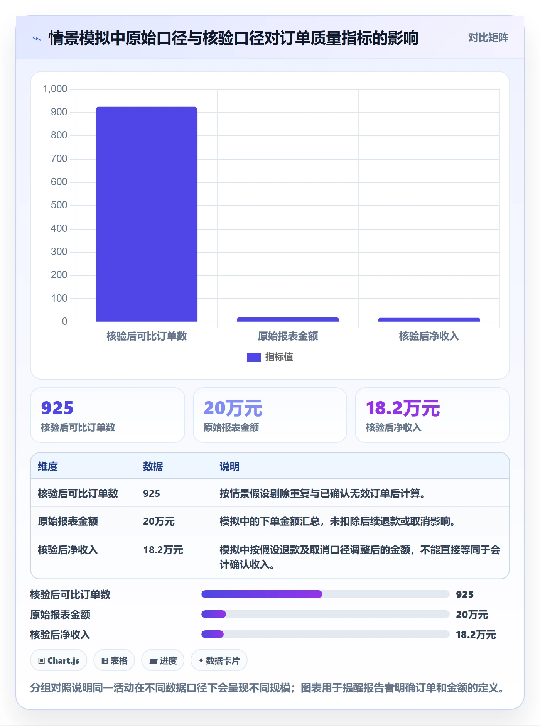This screenshot has width=540, height=726.
Task: Click progress label 原始报表金额
Action: click(60, 615)
